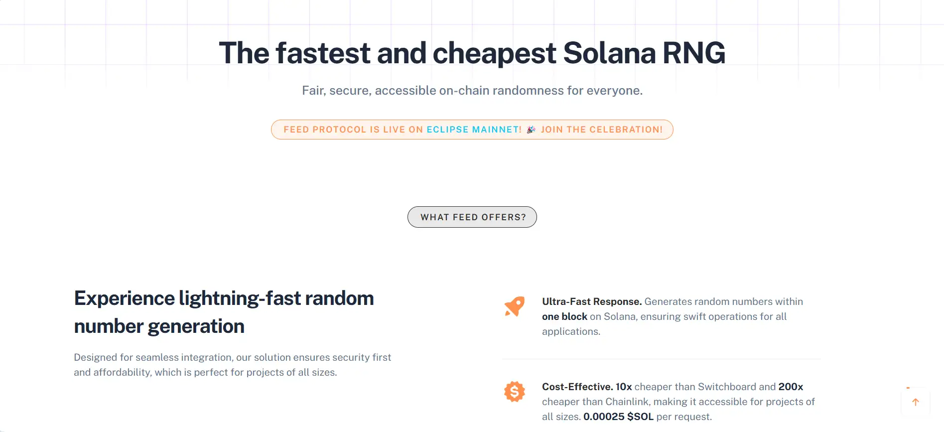Click the "Fair, secure, accessible" subtitle text
The height and width of the screenshot is (432, 944).
(472, 91)
